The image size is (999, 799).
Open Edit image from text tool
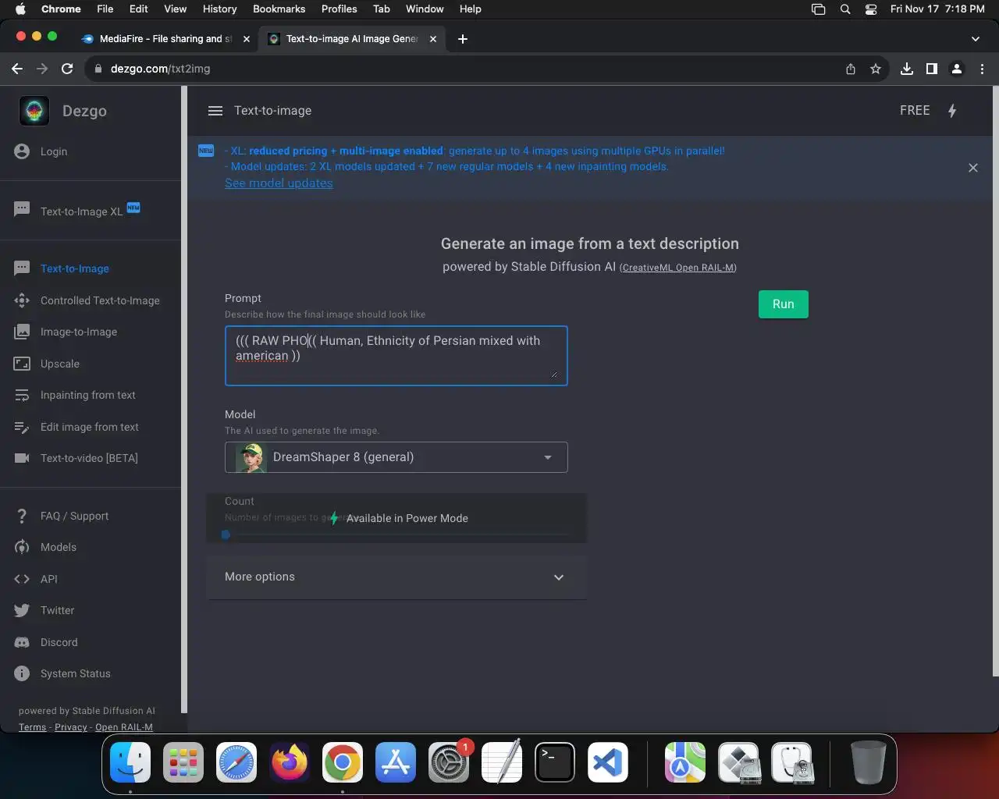(91, 427)
